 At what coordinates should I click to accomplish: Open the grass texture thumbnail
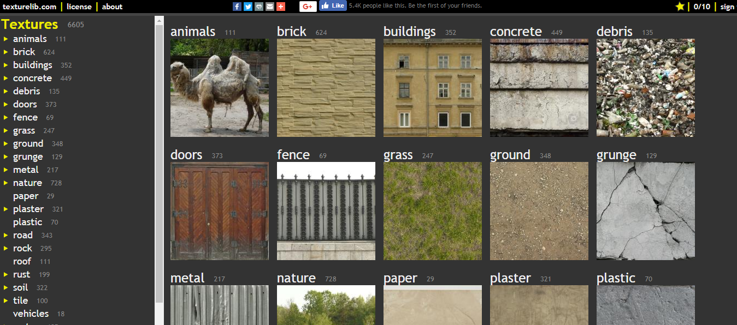click(433, 211)
